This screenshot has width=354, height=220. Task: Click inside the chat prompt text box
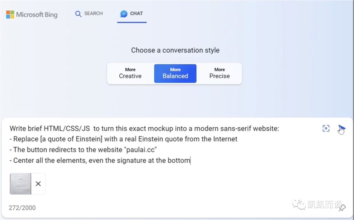click(162, 144)
